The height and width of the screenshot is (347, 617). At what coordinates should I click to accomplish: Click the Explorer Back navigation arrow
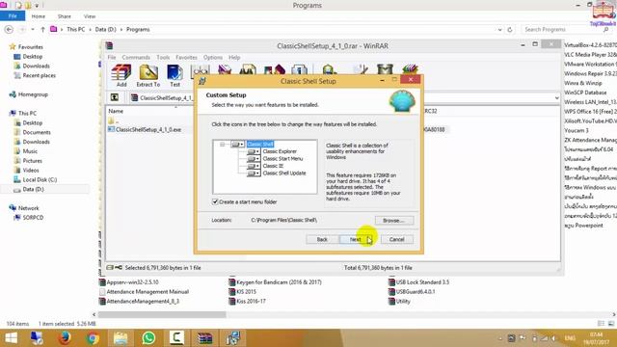point(9,30)
